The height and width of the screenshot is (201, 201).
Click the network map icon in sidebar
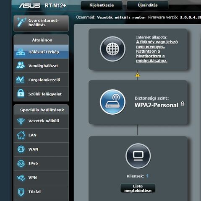pyautogui.click(x=21, y=52)
